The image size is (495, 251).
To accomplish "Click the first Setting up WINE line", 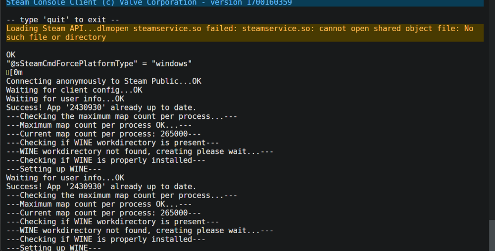I will [53, 169].
